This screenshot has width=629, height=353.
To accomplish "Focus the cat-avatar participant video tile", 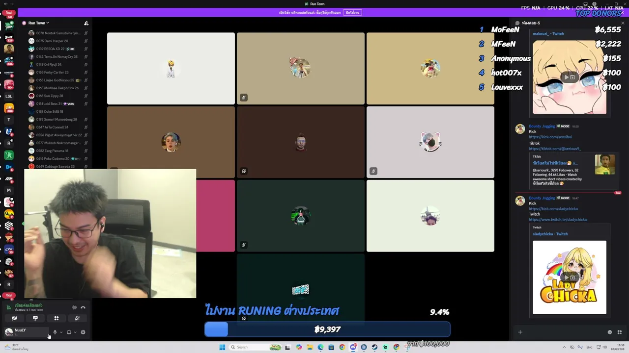I will click(430, 142).
